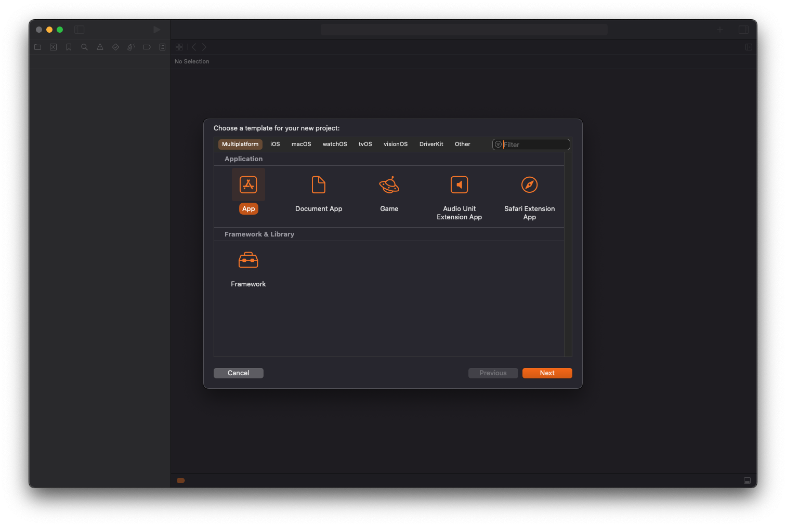The width and height of the screenshot is (786, 526).
Task: Switch to the watchOS tab
Action: pyautogui.click(x=335, y=144)
